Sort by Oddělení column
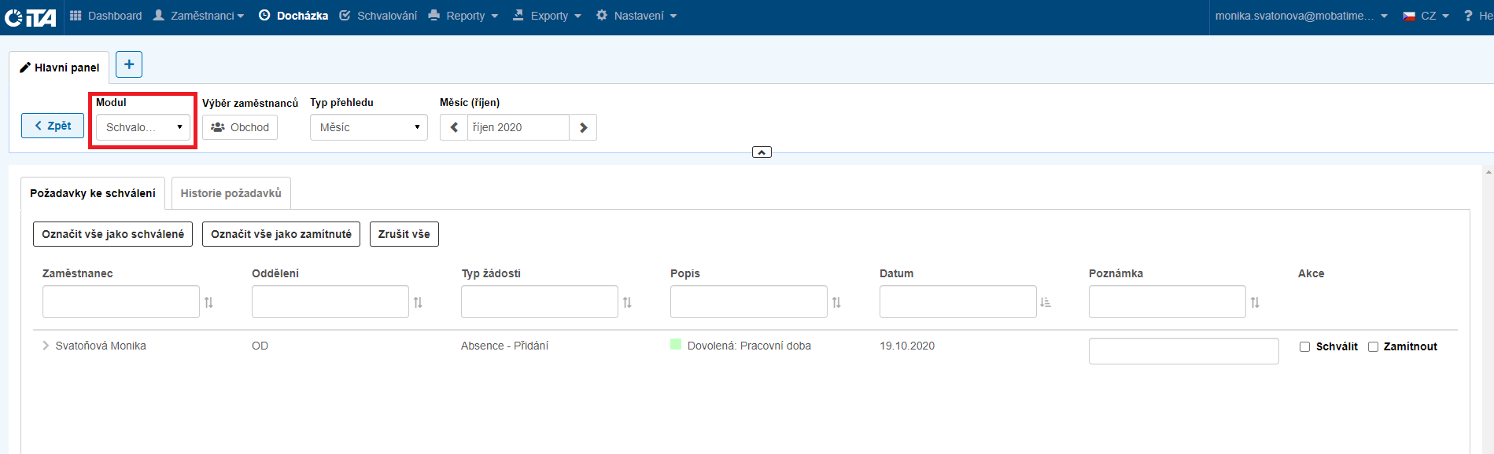This screenshot has width=1494, height=454. tap(418, 302)
